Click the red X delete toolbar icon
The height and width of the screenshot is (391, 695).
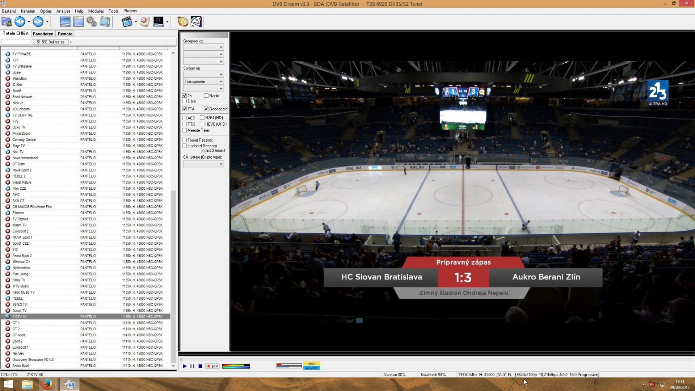[x=144, y=22]
